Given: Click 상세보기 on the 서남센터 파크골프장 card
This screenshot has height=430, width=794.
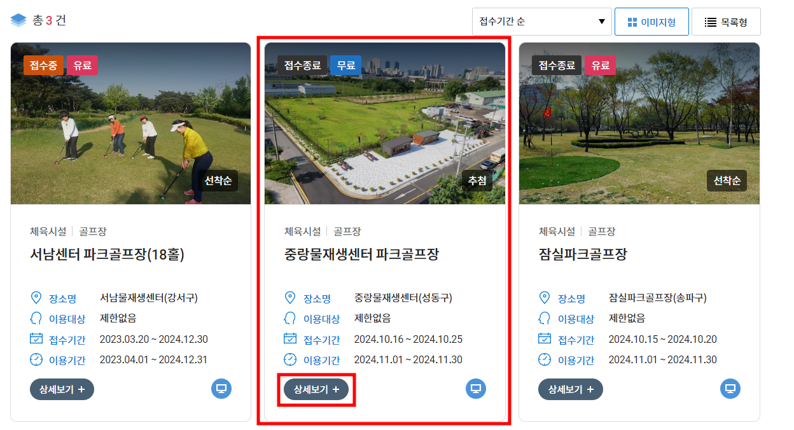Looking at the screenshot, I should pyautogui.click(x=62, y=389).
